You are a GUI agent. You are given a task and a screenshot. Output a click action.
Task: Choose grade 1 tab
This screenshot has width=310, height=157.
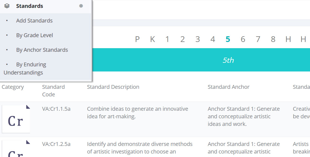point(168,40)
